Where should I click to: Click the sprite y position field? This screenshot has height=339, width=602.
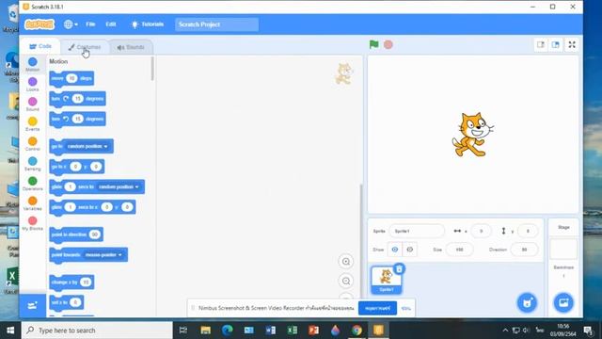tap(528, 231)
